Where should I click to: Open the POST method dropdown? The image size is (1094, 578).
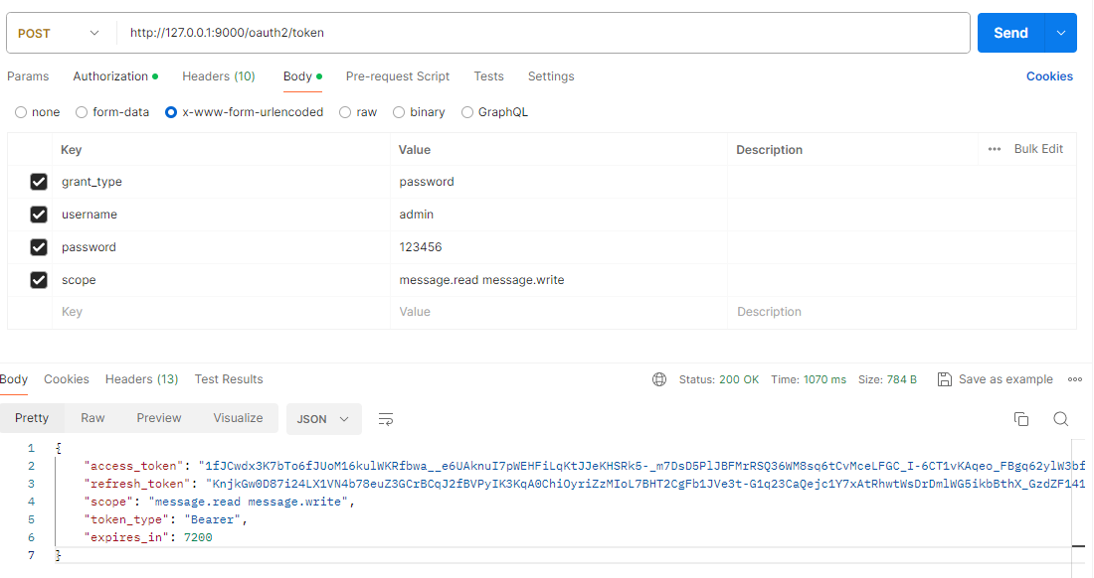coord(59,33)
